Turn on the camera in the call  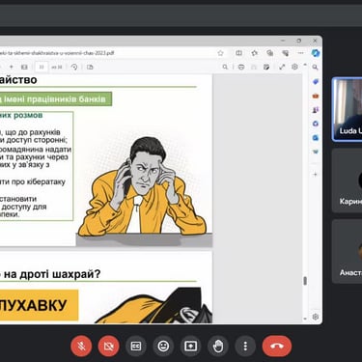(x=108, y=347)
